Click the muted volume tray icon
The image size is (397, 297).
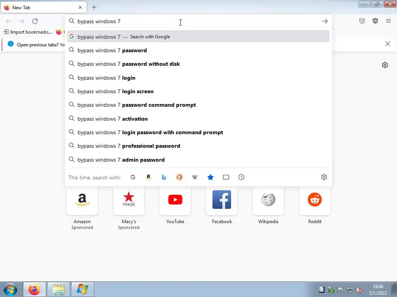[359, 290]
